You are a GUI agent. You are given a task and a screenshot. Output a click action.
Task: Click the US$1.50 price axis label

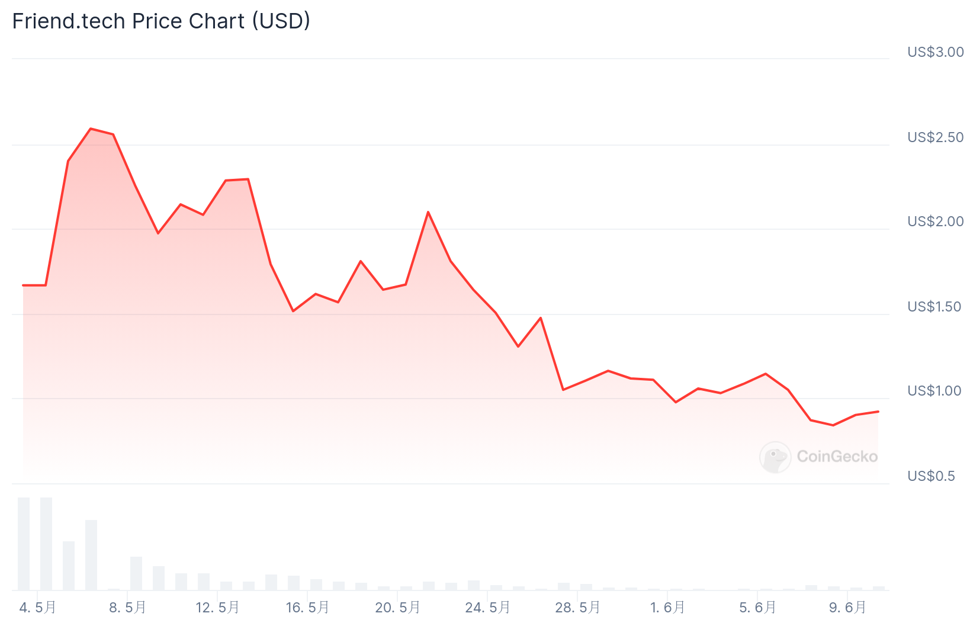[934, 307]
